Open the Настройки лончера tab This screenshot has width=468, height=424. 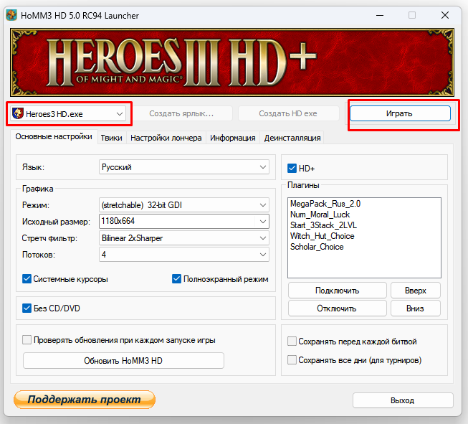166,138
